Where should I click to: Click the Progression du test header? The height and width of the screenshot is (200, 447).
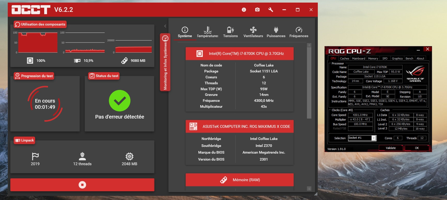point(34,76)
